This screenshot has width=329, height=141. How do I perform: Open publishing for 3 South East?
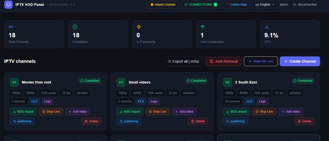(235, 121)
